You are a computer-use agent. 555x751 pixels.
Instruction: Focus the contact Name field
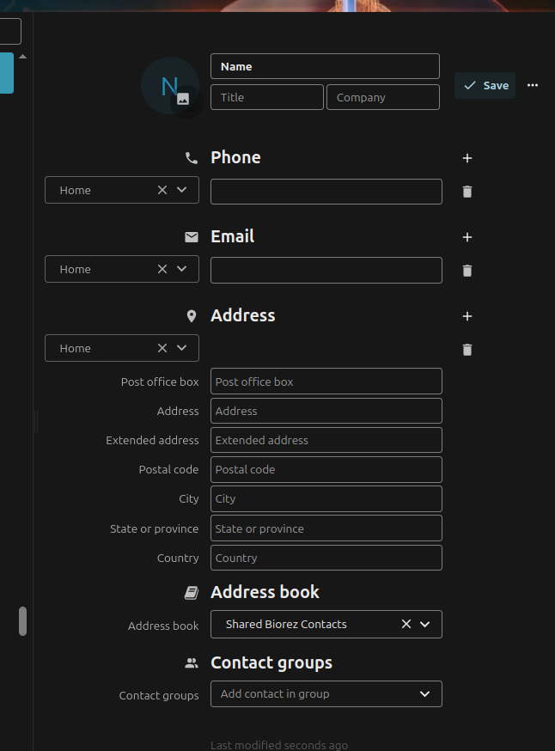click(325, 66)
